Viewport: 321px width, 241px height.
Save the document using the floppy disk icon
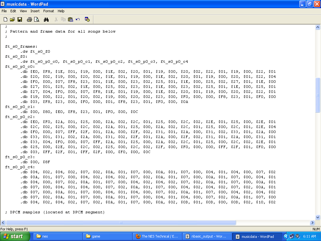(x=20, y=19)
